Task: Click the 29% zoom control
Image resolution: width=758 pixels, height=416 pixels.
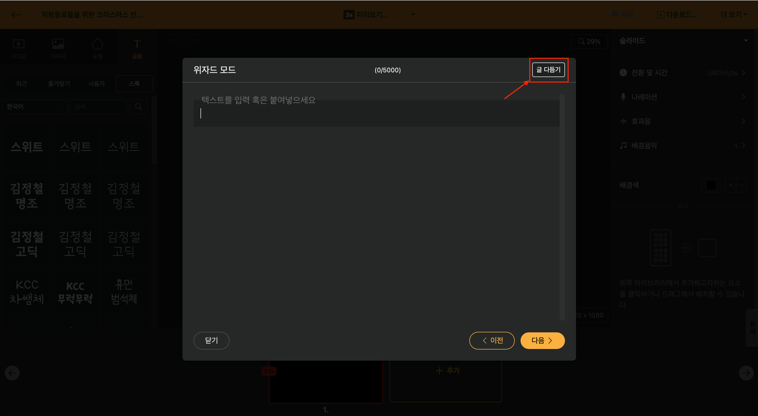Action: tap(589, 41)
